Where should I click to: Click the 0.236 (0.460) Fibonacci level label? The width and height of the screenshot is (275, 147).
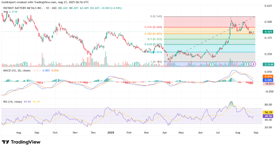tap(154, 27)
